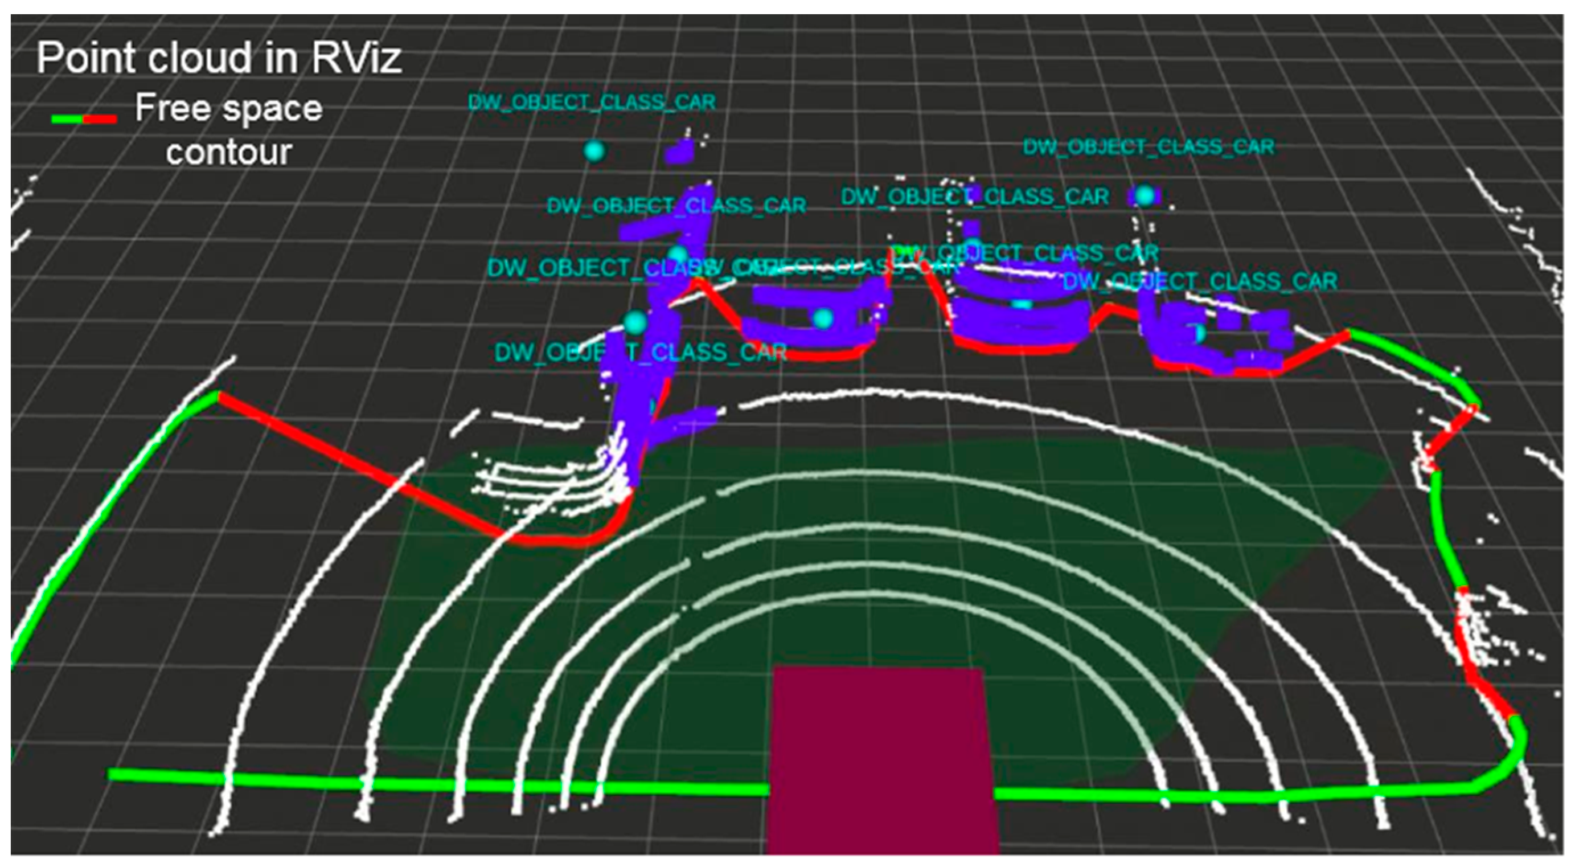Click the small detached purple voxel patch at top

click(x=679, y=153)
